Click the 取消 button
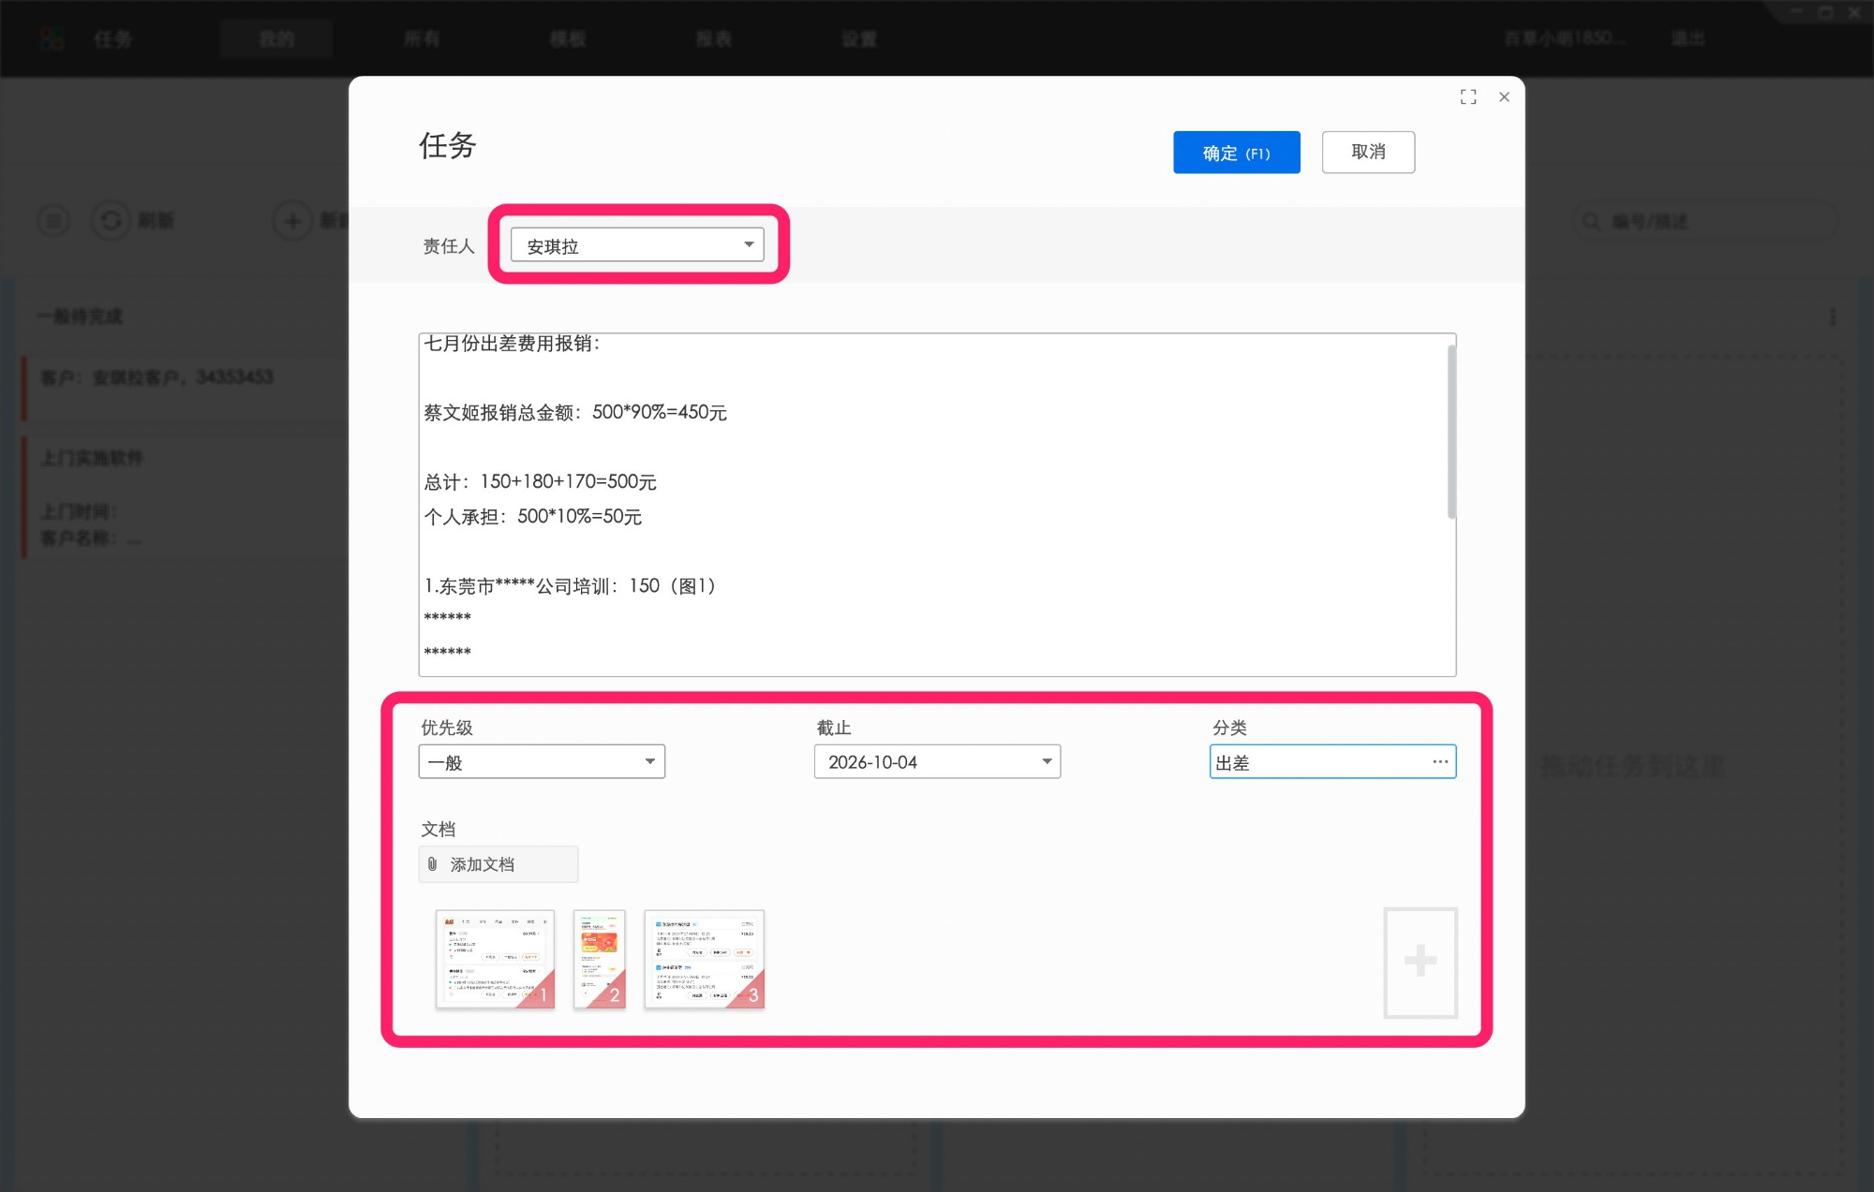 point(1368,153)
